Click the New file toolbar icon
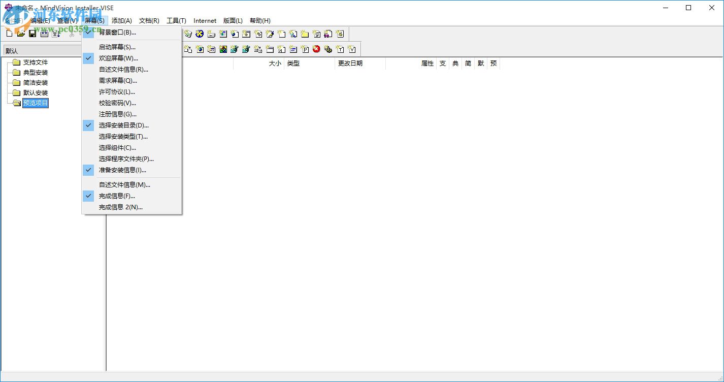The image size is (724, 382). pos(9,34)
